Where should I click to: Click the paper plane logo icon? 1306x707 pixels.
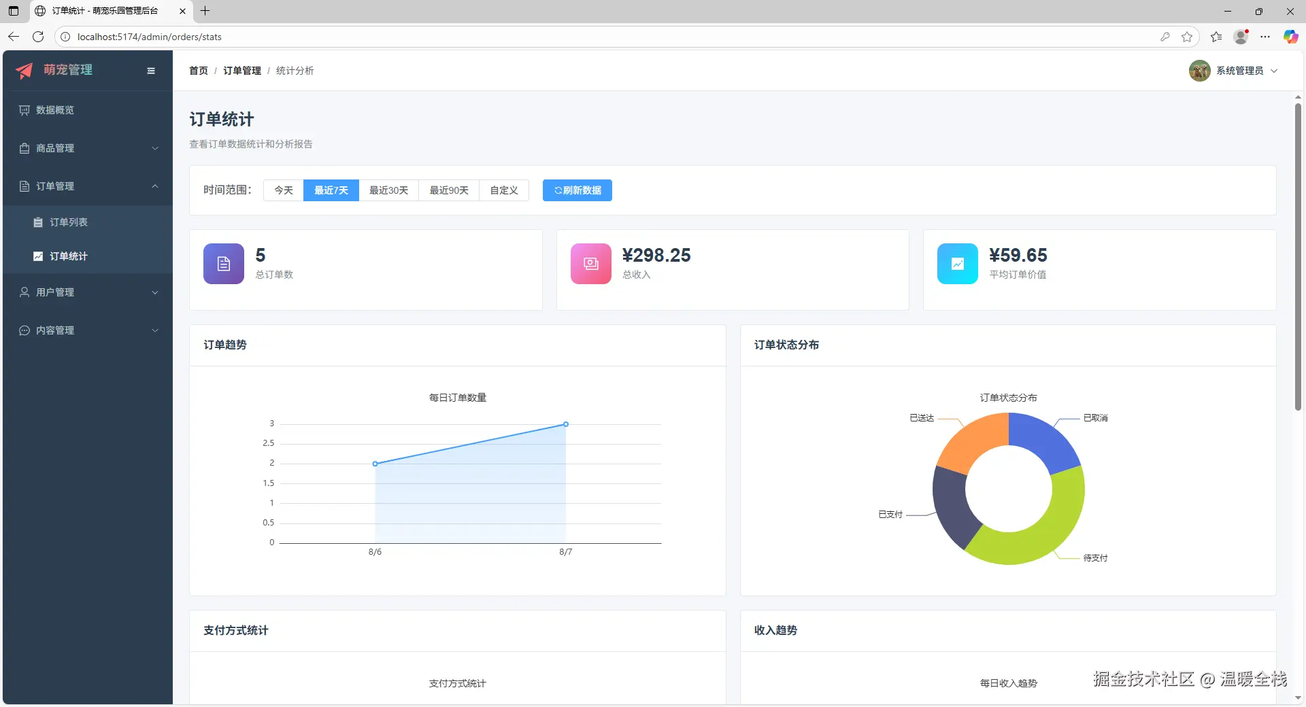point(24,71)
